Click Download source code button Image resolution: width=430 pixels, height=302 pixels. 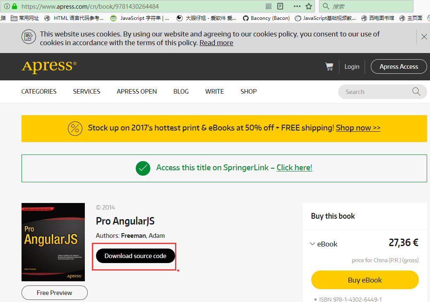pyautogui.click(x=135, y=256)
